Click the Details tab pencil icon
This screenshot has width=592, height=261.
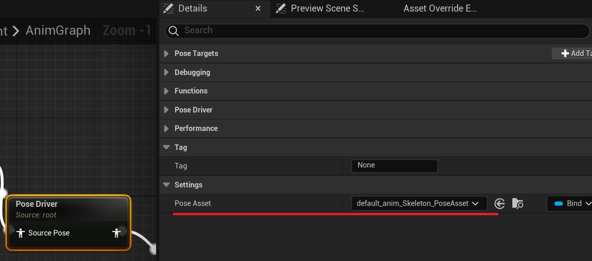pyautogui.click(x=169, y=8)
